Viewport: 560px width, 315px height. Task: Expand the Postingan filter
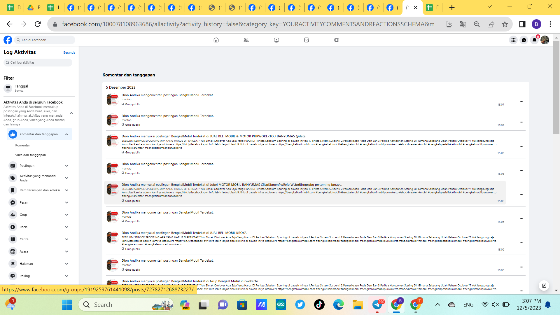66,166
